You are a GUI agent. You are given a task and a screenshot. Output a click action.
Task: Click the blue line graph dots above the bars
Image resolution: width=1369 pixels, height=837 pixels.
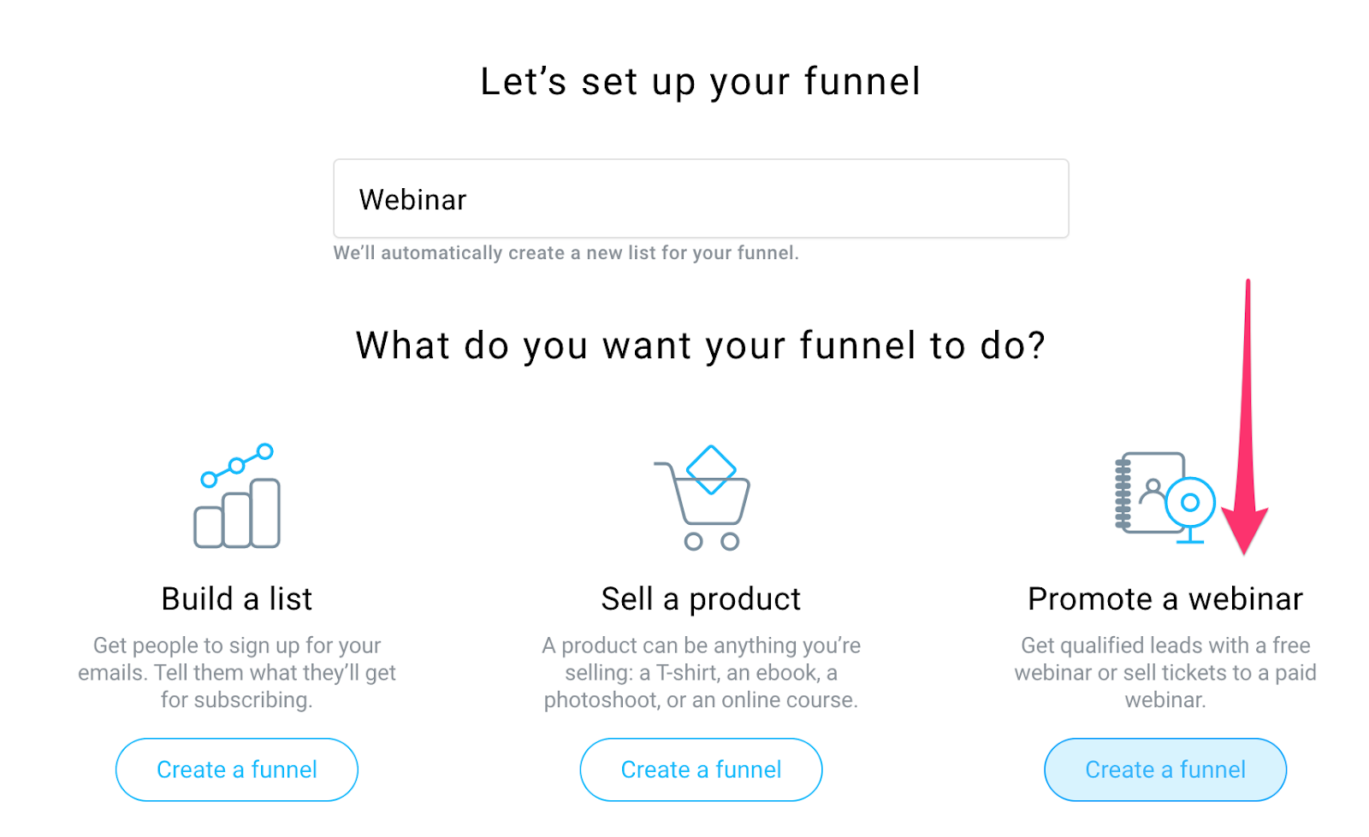(237, 465)
